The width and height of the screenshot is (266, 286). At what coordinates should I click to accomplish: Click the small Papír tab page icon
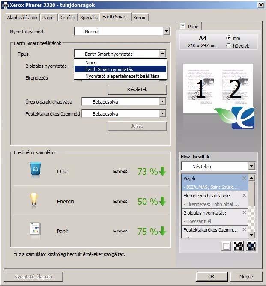point(182,26)
